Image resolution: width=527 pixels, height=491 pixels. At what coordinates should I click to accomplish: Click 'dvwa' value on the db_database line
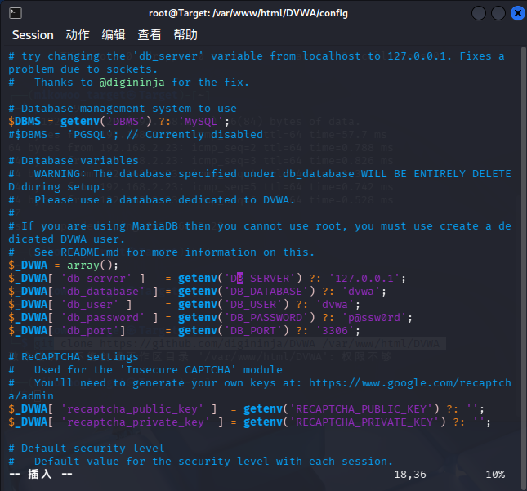tap(361, 292)
